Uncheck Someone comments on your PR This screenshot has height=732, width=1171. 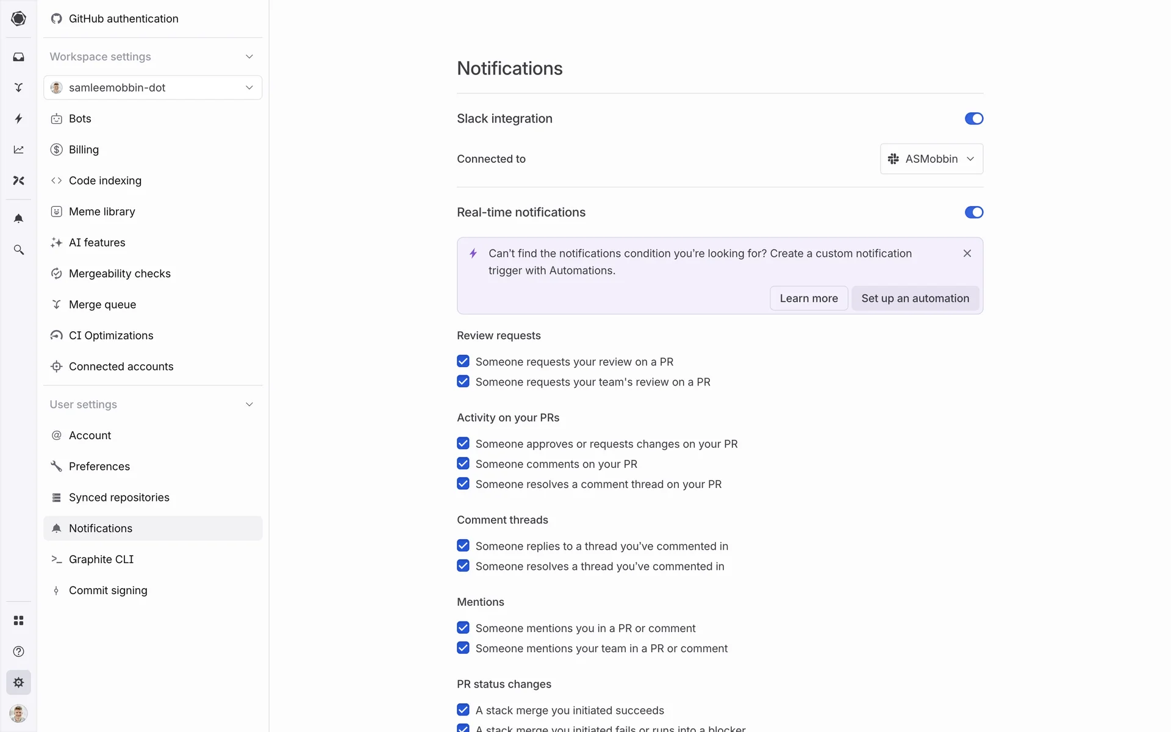[x=463, y=464]
